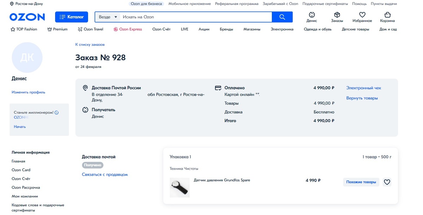Image resolution: width=423 pixels, height=215 pixels.
Task: Click the Упаковка 1 heading
Action: [x=180, y=157]
